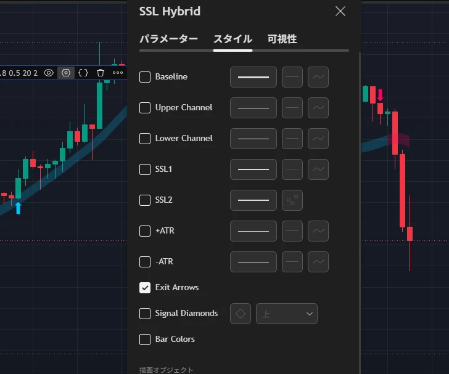
Task: Enable the +ATR checkbox
Action: [145, 231]
